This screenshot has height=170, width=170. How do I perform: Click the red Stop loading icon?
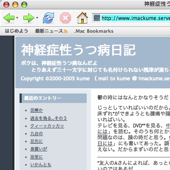coord(65,18)
